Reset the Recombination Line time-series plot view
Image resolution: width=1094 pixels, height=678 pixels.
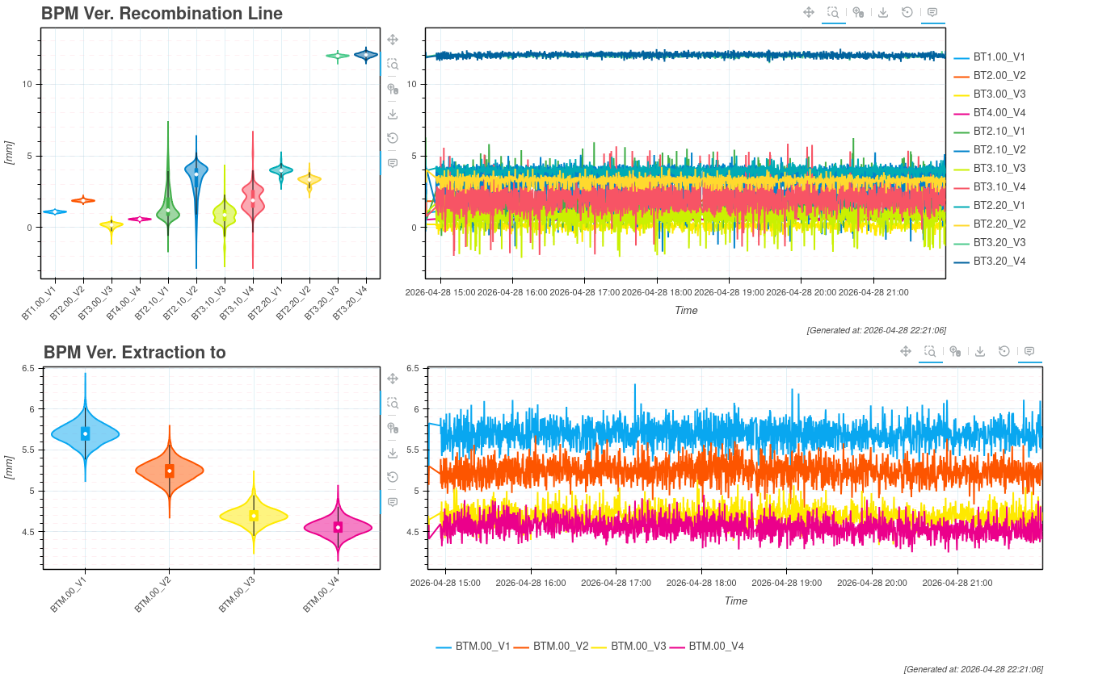click(907, 12)
